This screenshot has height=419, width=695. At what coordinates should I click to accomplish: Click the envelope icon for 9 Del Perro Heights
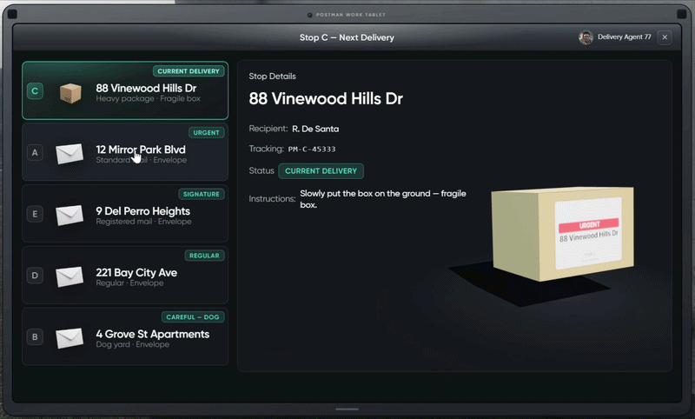(x=69, y=215)
